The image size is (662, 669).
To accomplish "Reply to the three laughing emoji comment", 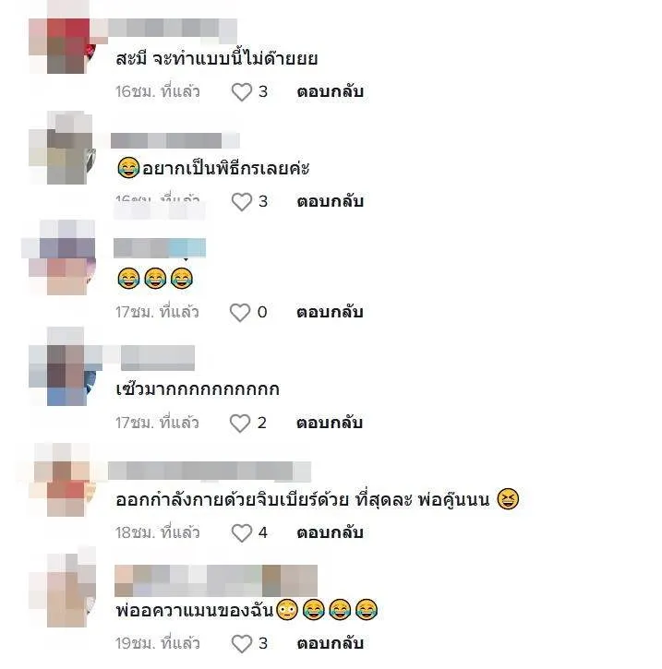I will coord(330,312).
